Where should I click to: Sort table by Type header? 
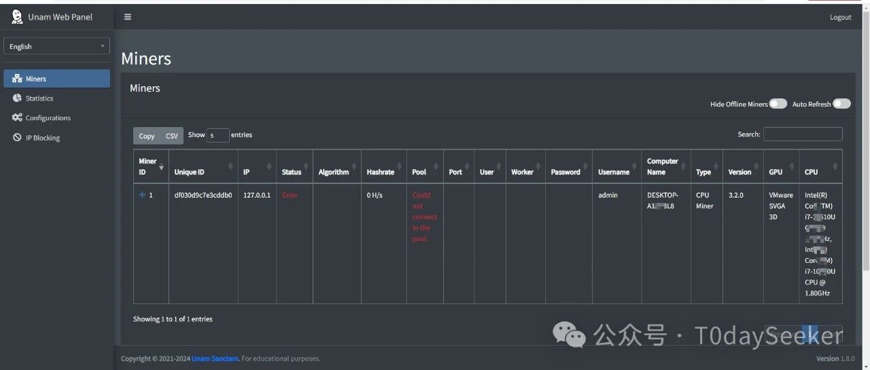point(707,167)
